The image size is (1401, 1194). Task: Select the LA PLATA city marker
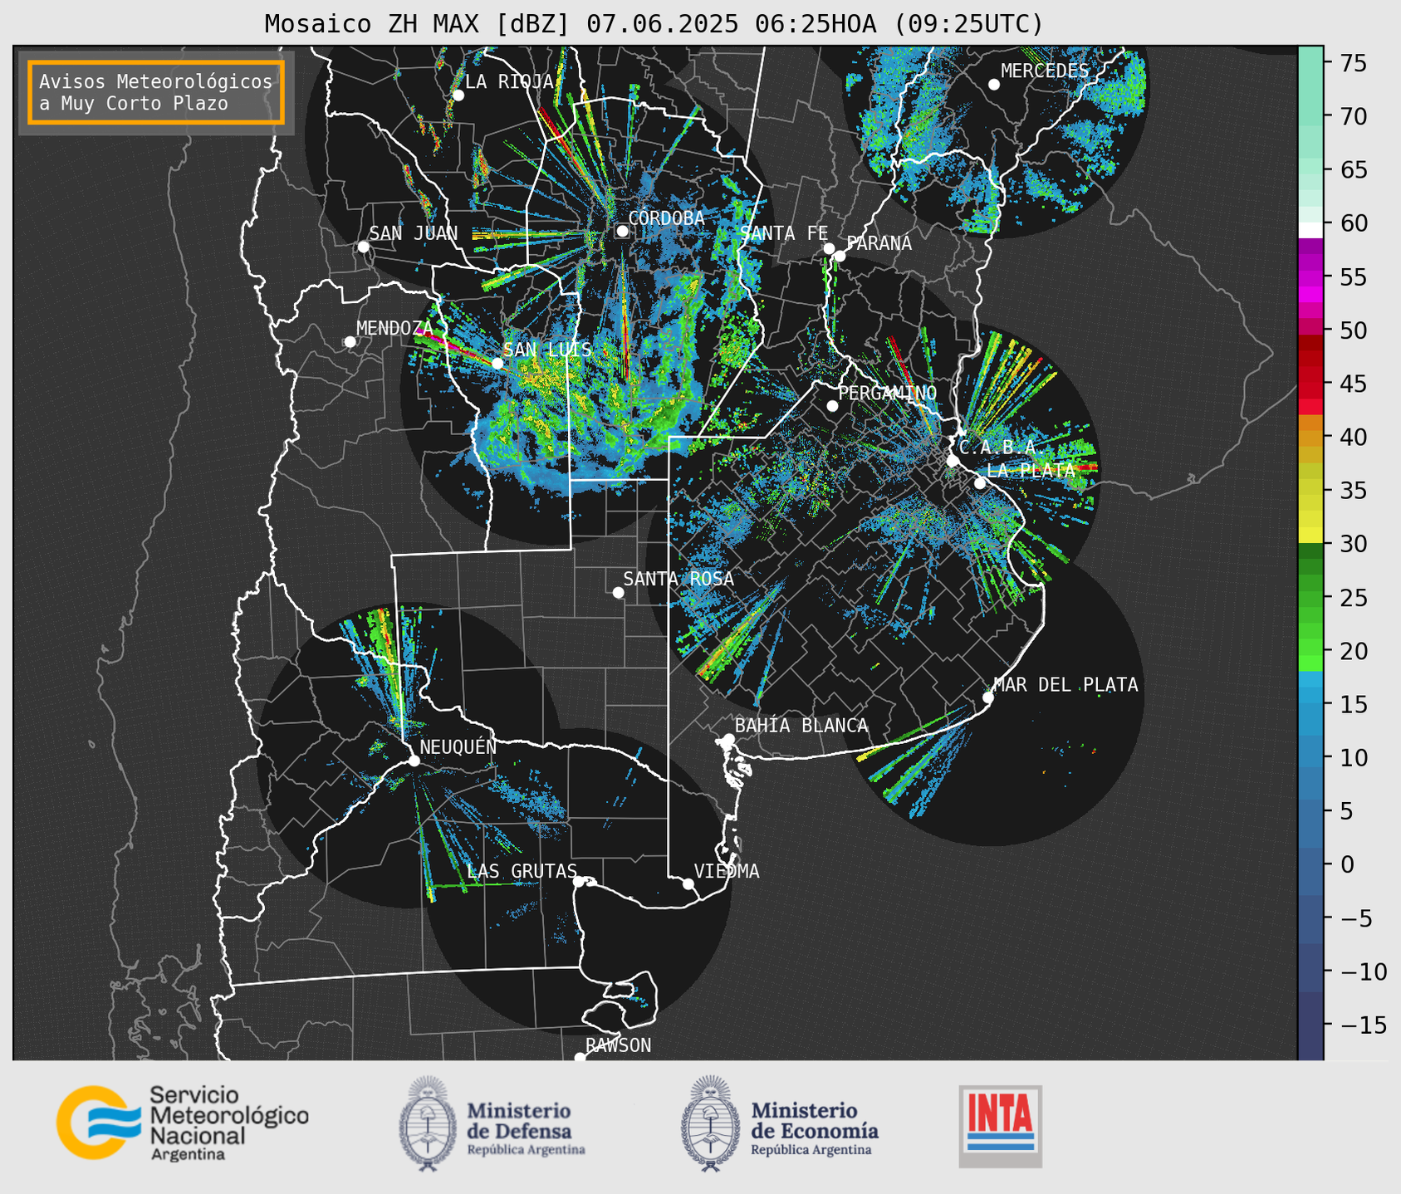coord(980,483)
